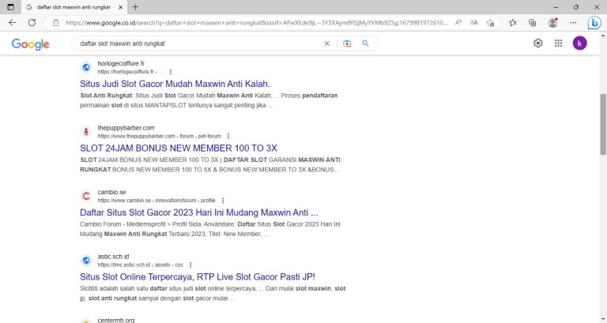The width and height of the screenshot is (607, 323).
Task: Click the browser address bar URL
Action: point(256,23)
